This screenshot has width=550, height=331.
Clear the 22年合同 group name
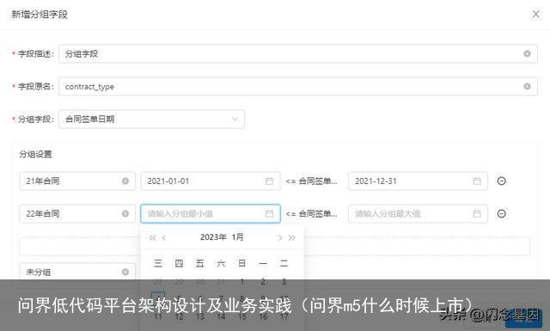(x=125, y=213)
